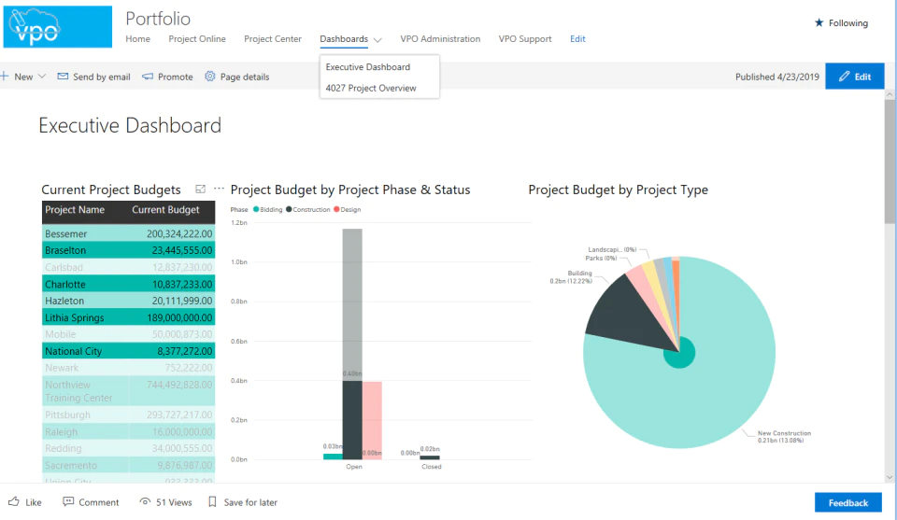
Task: Click the Feedback button
Action: [x=848, y=503]
